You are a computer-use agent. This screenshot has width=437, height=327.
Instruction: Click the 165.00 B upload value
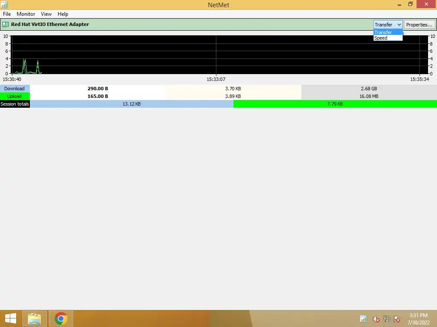pyautogui.click(x=98, y=96)
